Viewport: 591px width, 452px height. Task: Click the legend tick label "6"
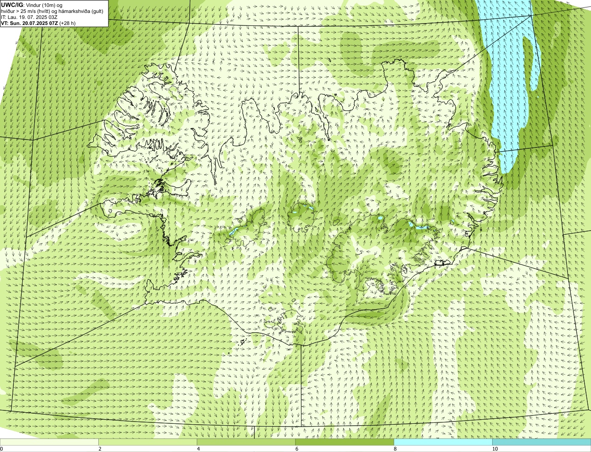(x=296, y=449)
